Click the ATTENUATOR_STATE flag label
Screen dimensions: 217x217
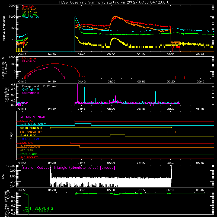(33, 117)
